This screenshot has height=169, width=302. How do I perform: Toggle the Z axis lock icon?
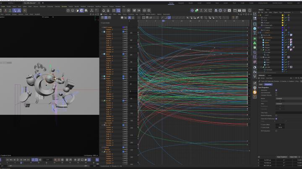(x=15, y=10)
